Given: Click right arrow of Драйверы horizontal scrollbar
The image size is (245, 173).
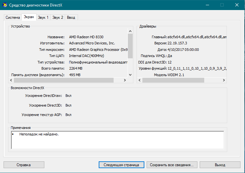Looking at the screenshot, I should [x=224, y=80].
